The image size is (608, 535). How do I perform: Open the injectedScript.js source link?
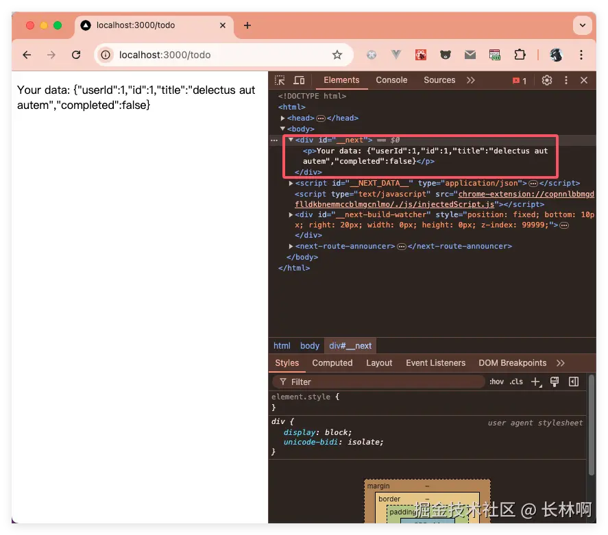(x=444, y=199)
